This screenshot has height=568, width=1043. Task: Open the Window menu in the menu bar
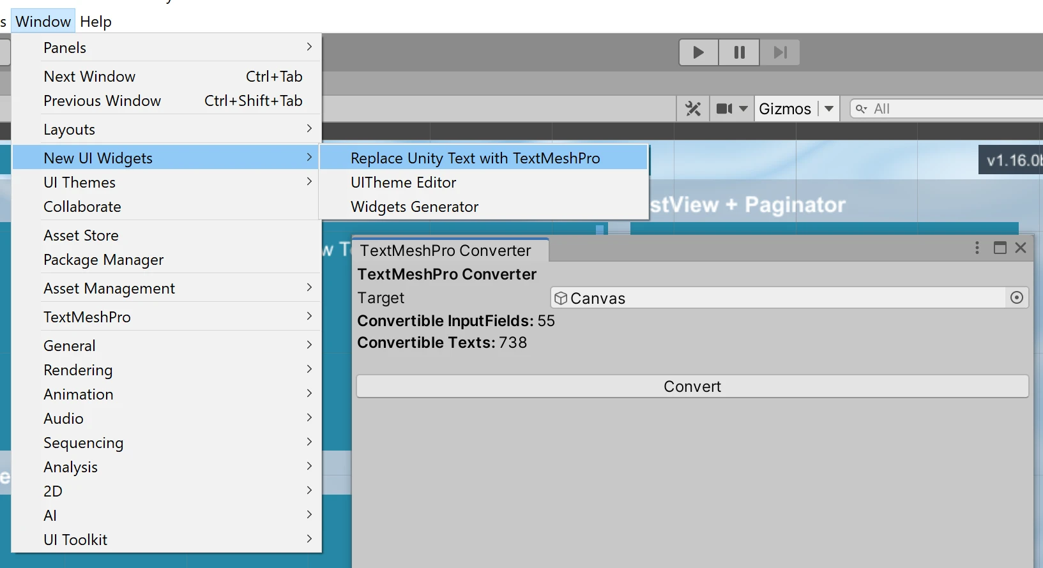[x=43, y=21]
